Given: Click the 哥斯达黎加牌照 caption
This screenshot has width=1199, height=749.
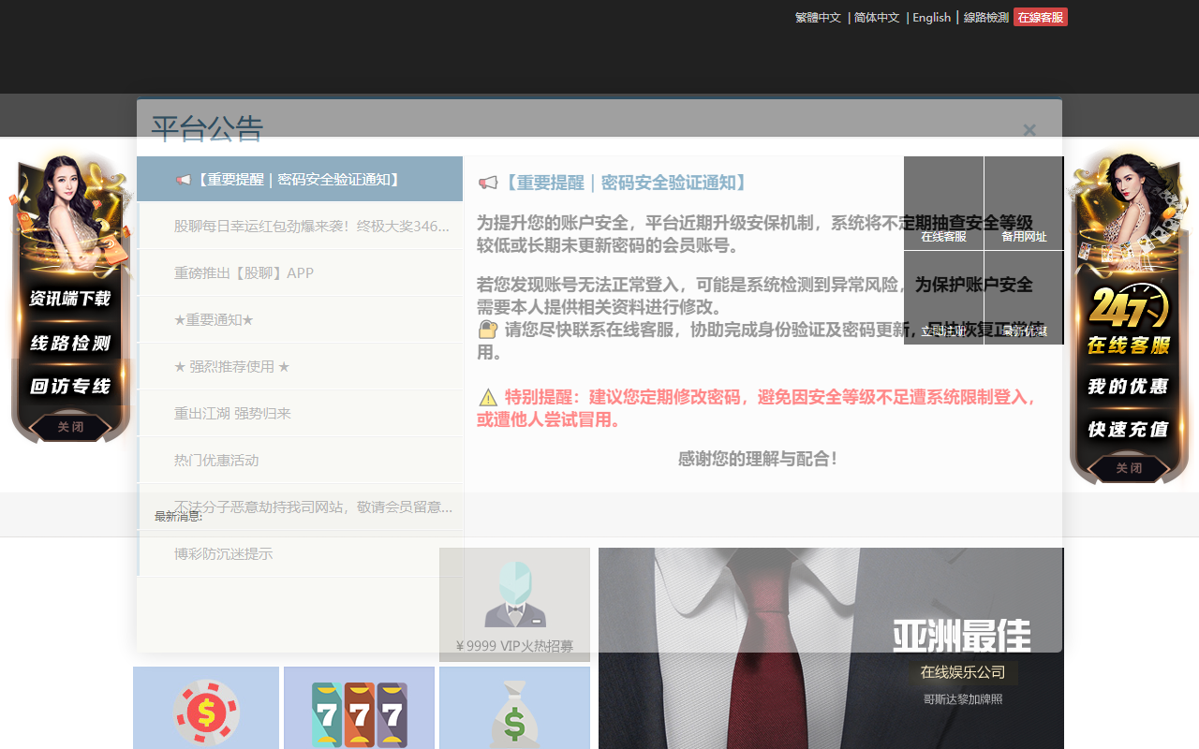Looking at the screenshot, I should [x=963, y=699].
